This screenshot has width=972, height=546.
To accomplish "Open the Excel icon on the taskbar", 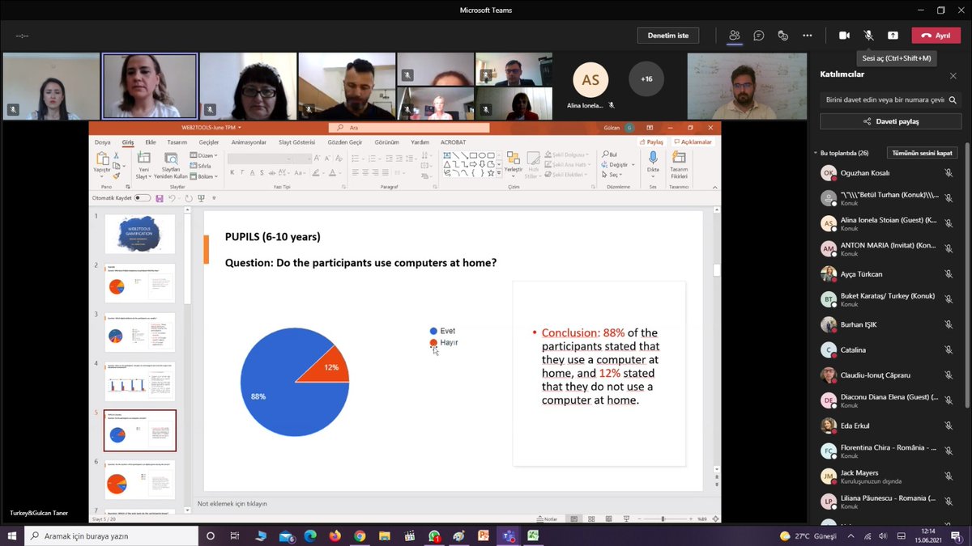I will pyautogui.click(x=533, y=535).
